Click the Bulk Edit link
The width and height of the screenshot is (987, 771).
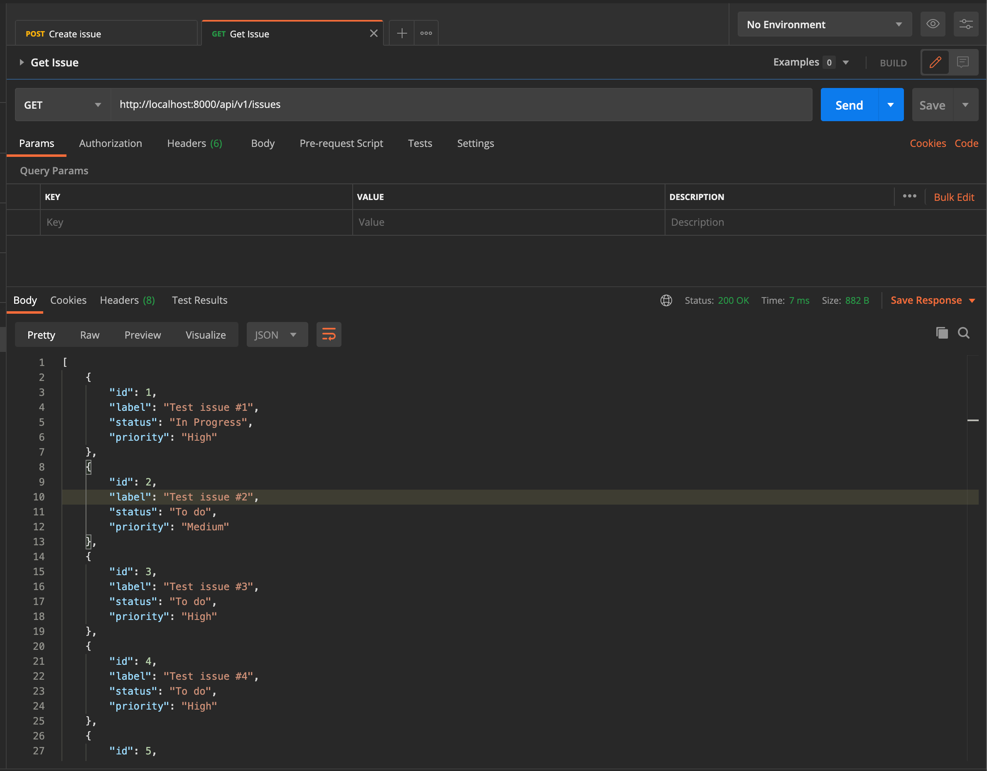pyautogui.click(x=953, y=197)
